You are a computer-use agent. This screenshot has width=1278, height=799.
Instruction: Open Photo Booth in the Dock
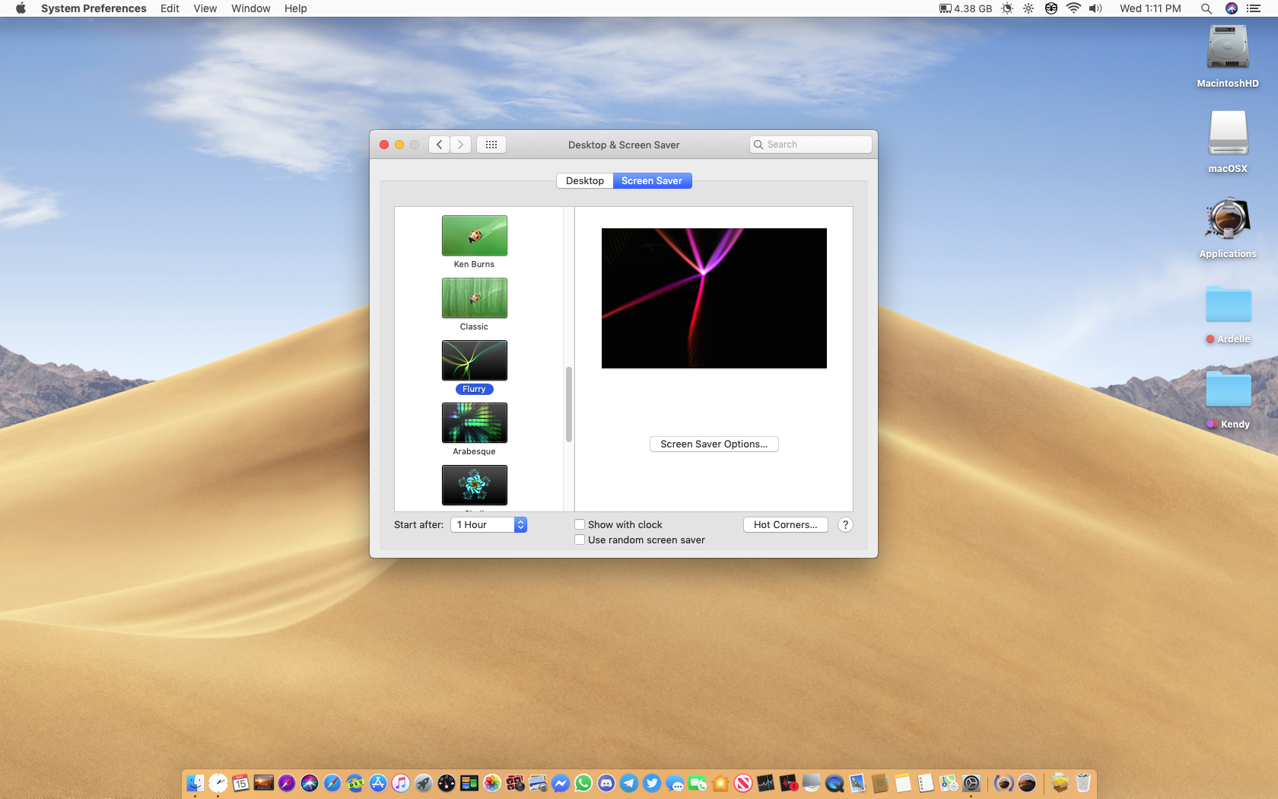click(x=515, y=782)
